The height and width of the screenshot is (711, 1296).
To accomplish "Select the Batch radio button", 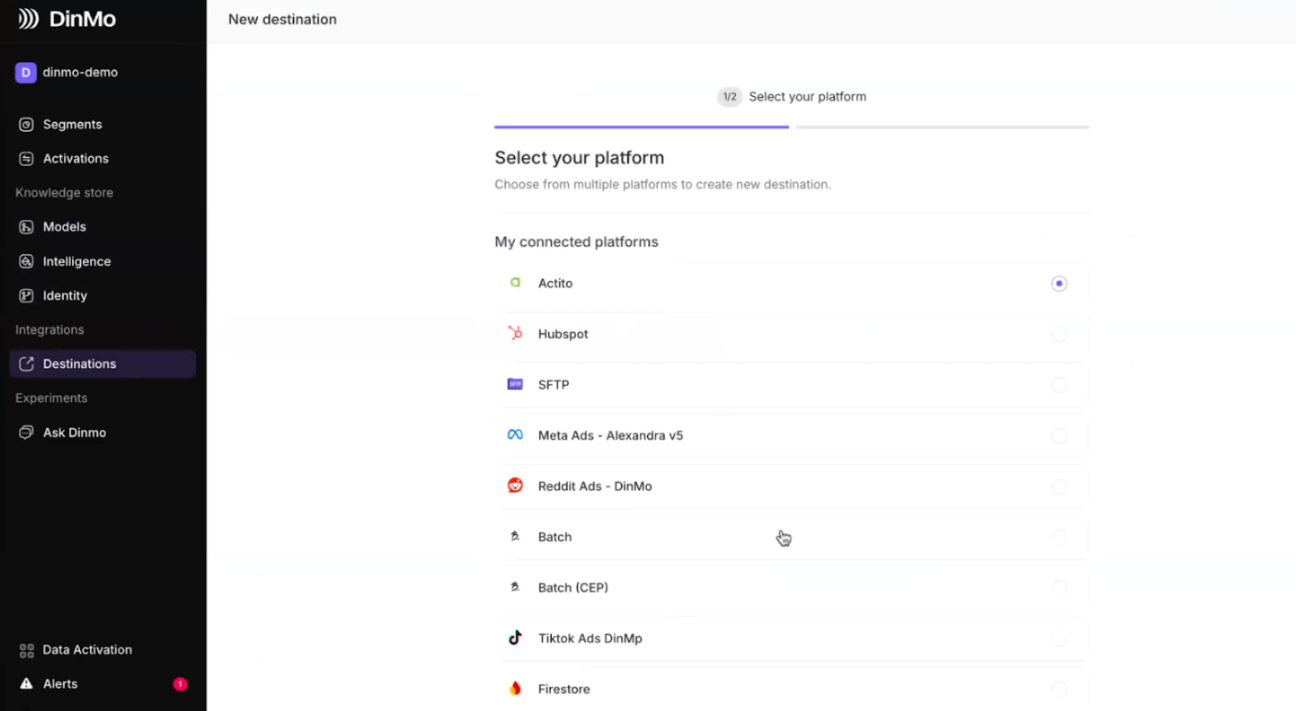I will coord(1060,538).
